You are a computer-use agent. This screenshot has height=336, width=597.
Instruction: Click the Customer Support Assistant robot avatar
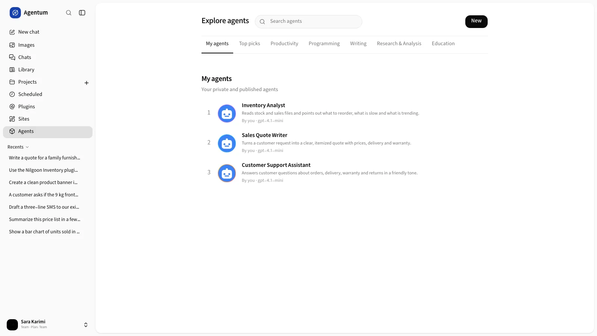(x=227, y=173)
